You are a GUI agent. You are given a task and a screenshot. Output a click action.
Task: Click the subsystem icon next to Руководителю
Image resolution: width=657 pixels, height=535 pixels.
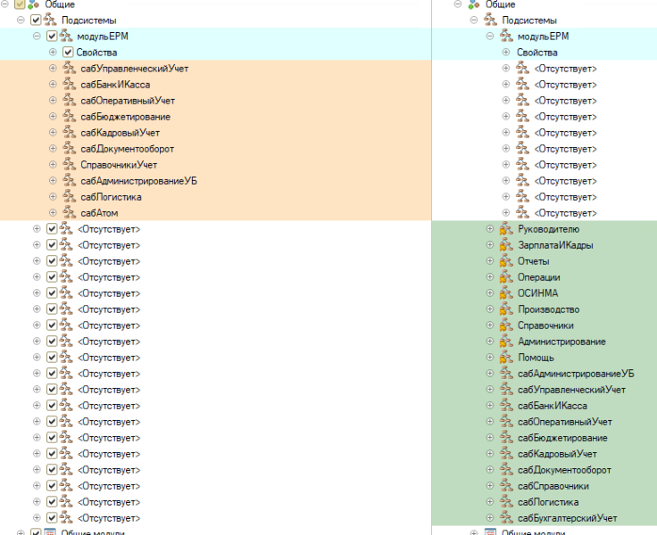(x=505, y=229)
